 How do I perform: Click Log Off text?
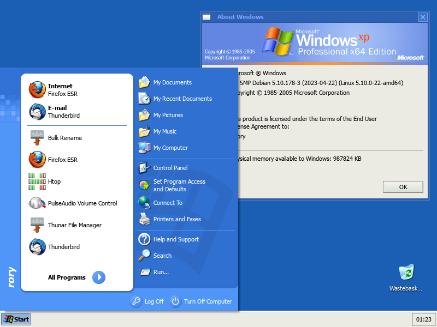click(x=154, y=301)
